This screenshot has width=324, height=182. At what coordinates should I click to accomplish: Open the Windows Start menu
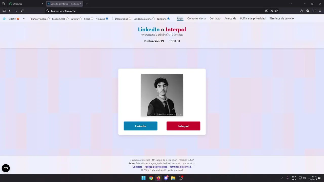pos(144,178)
